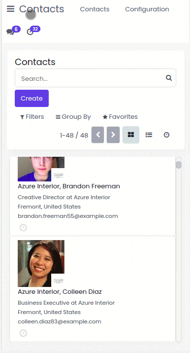The width and height of the screenshot is (190, 353).
Task: Switch to list view icon
Action: [x=149, y=135]
